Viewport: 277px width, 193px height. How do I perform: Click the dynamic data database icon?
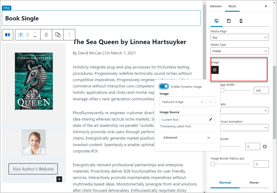click(x=215, y=70)
